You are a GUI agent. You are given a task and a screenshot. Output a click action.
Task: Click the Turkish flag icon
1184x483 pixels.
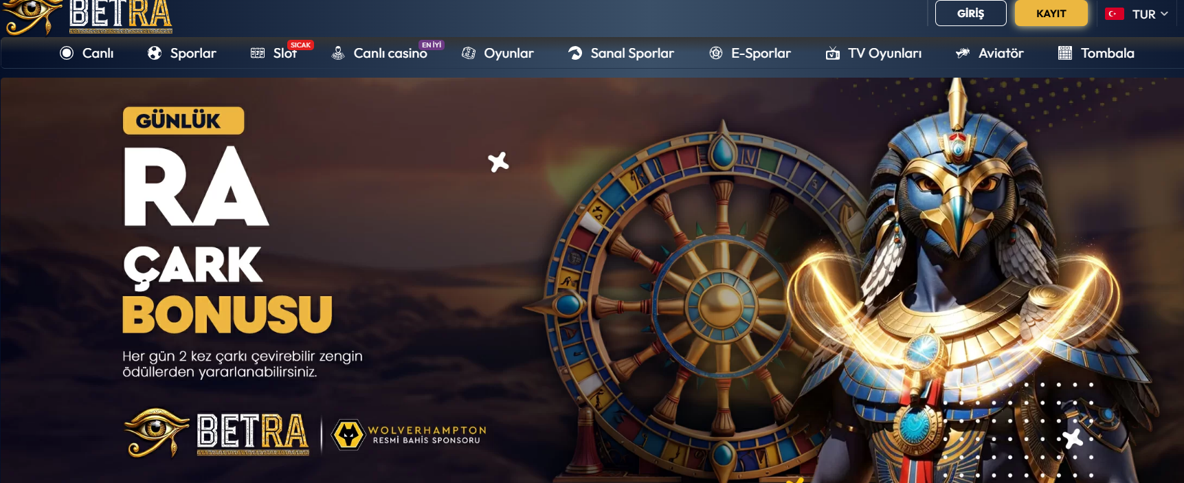(x=1115, y=14)
